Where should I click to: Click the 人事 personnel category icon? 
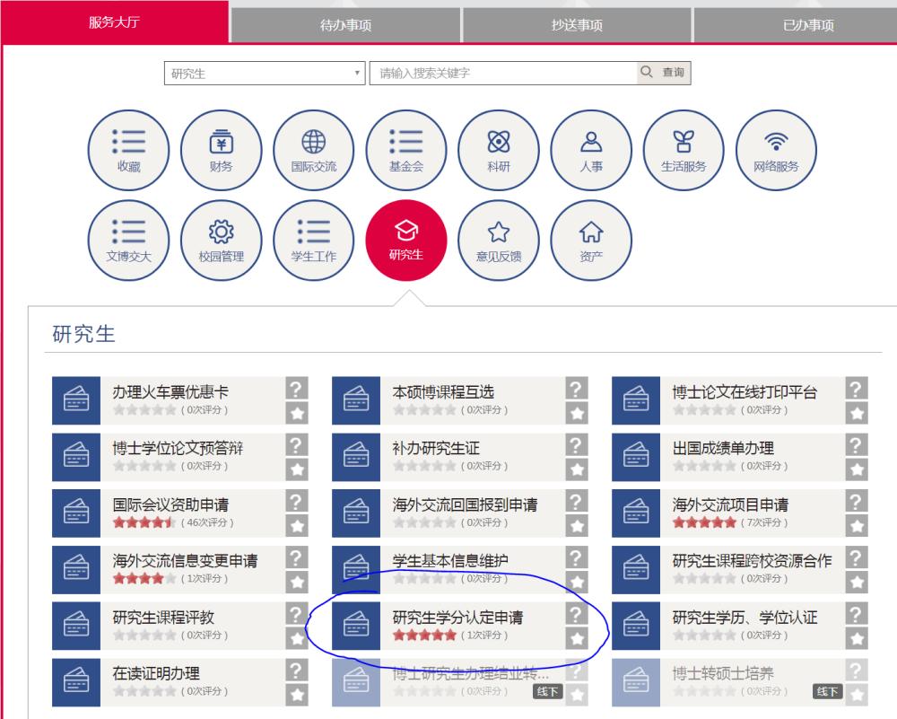point(590,151)
